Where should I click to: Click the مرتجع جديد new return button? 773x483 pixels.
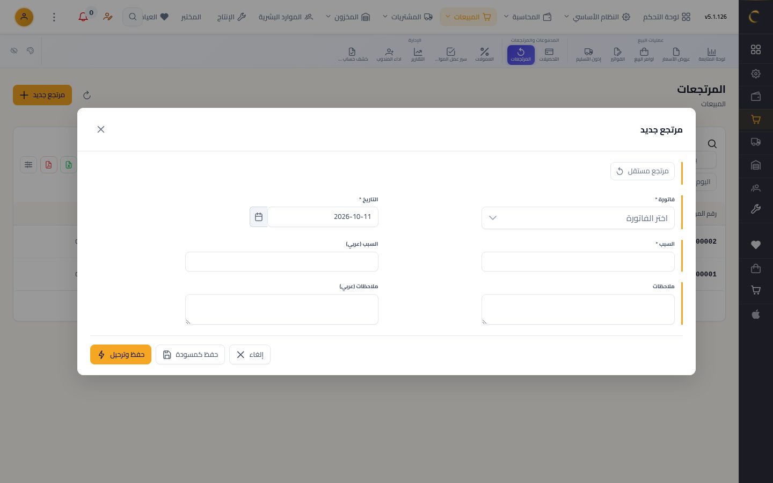click(42, 95)
